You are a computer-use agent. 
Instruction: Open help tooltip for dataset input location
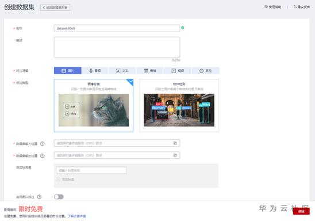tap(43, 143)
